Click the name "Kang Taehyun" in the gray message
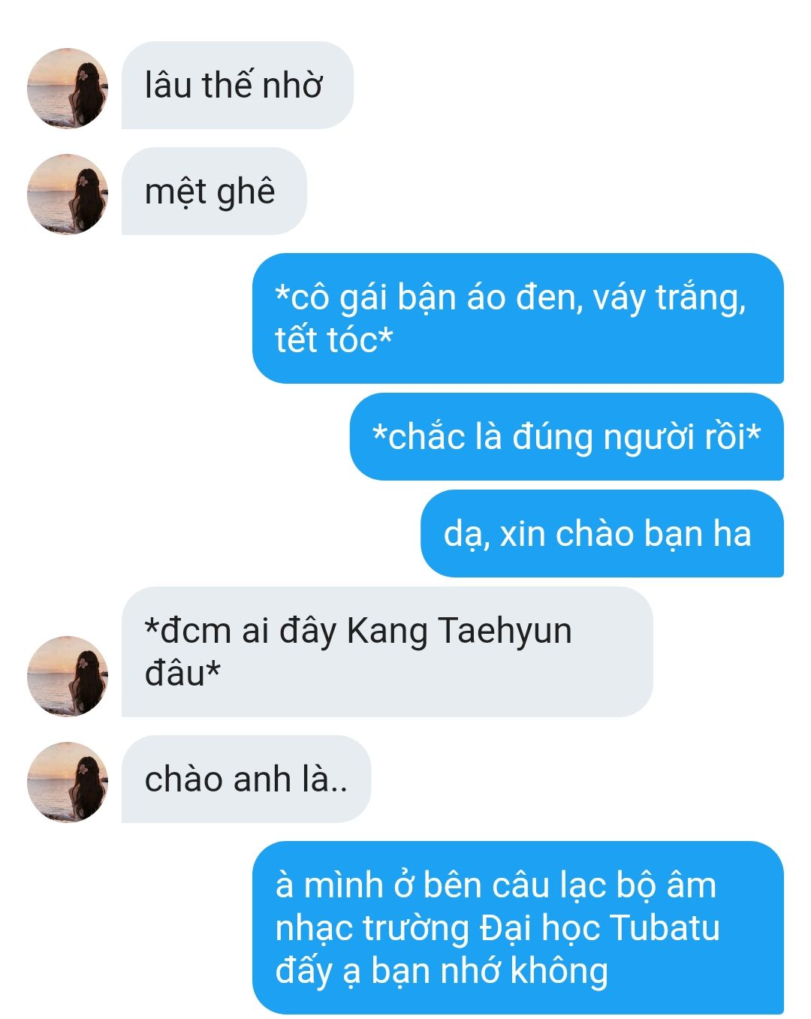 pos(459,631)
